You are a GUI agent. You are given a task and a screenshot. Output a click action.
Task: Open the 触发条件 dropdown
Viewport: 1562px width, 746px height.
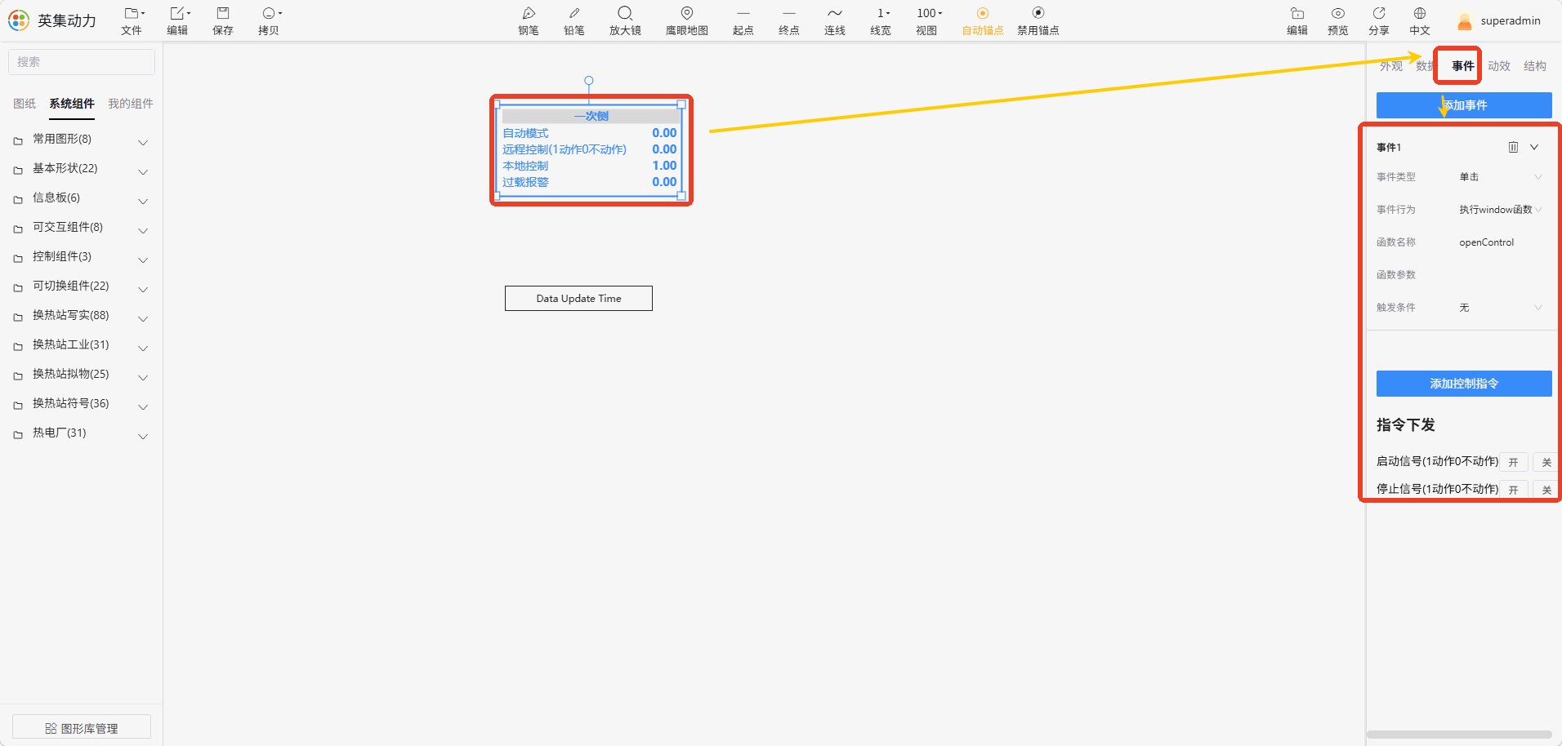pos(1501,308)
